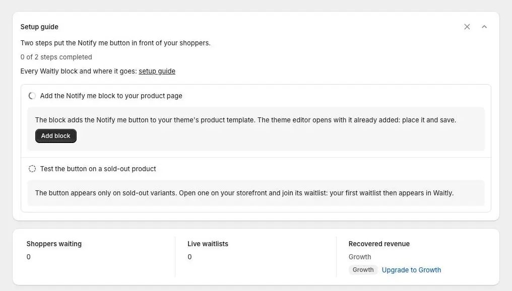Click the Add block button
512x291 pixels.
[x=56, y=136]
